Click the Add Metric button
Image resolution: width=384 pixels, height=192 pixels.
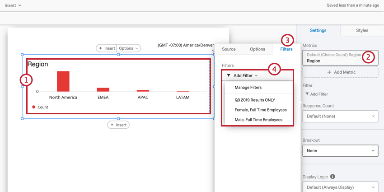tap(340, 72)
